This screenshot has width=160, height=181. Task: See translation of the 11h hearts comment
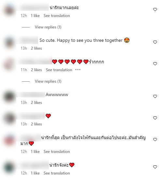59,70
